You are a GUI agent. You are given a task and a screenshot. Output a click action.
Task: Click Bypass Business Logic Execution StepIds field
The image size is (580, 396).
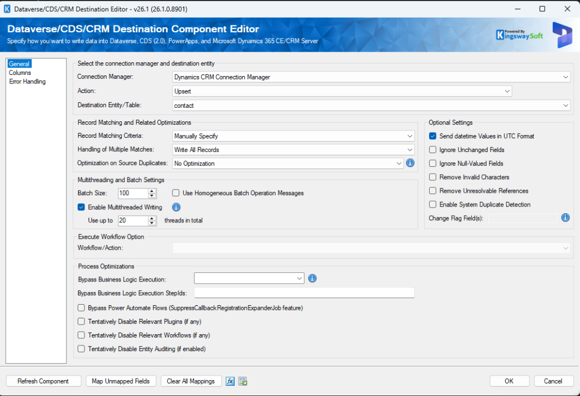tap(304, 293)
